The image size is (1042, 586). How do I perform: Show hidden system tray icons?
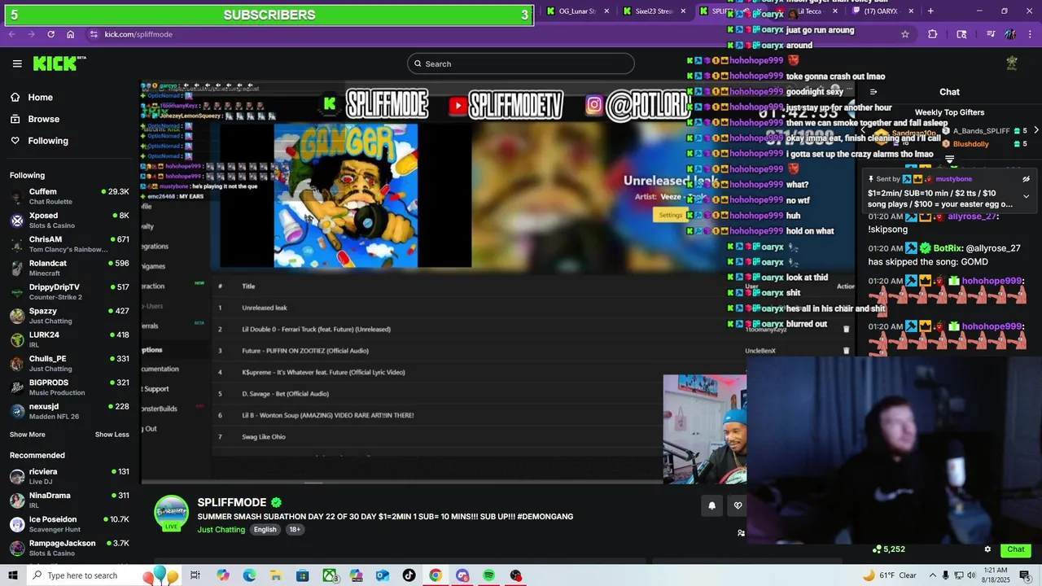point(933,575)
